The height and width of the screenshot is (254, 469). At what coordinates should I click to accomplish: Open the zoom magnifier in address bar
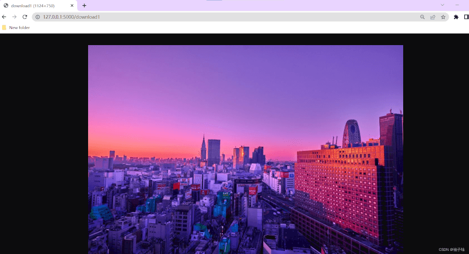coord(422,17)
